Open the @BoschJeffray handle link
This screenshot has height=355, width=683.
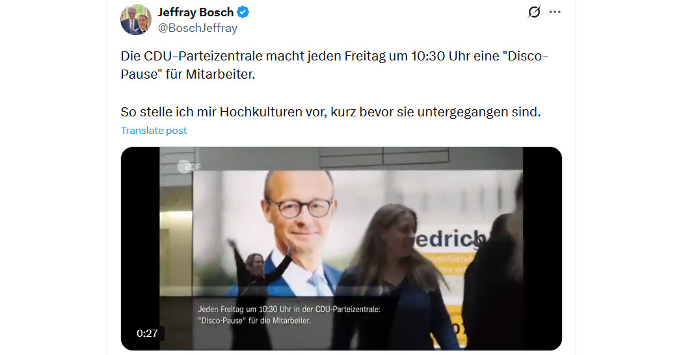tap(197, 28)
